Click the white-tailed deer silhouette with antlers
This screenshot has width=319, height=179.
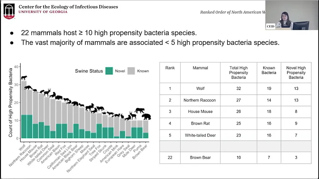(x=47, y=92)
